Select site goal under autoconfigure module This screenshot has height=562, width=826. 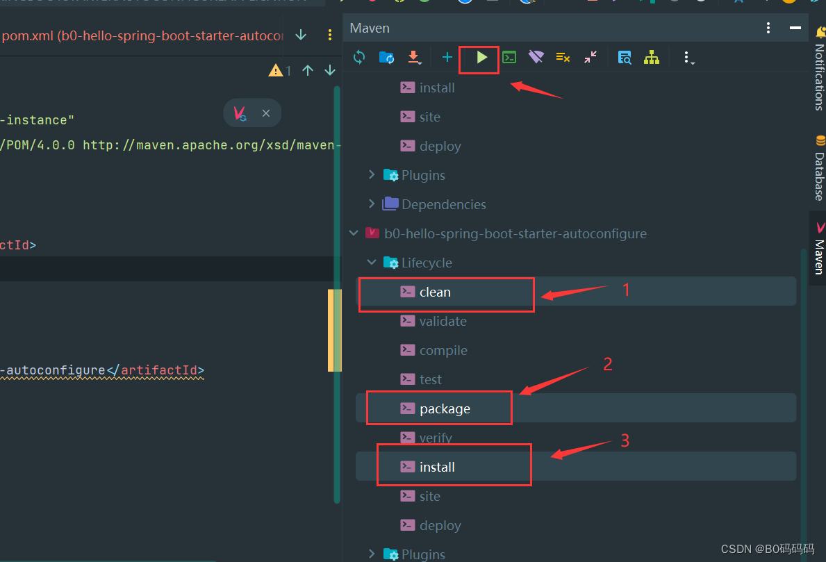pyautogui.click(x=576, y=495)
